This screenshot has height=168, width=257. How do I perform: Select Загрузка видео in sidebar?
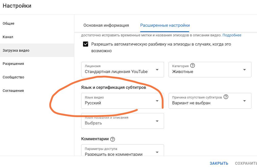coord(37,50)
